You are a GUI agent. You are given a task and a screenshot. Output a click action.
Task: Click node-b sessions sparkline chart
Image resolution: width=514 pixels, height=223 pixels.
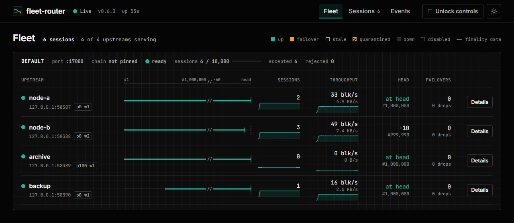[279, 135]
